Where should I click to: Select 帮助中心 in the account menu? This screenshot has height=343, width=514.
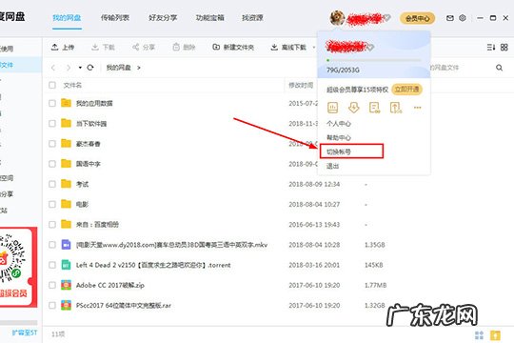point(339,137)
